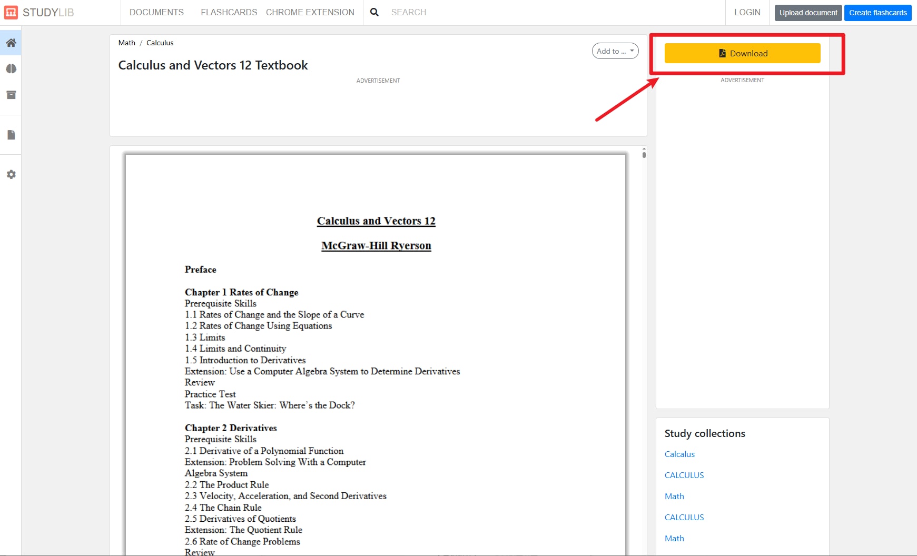Image resolution: width=917 pixels, height=556 pixels.
Task: Open the CHROME EXTENSION menu item
Action: [310, 12]
